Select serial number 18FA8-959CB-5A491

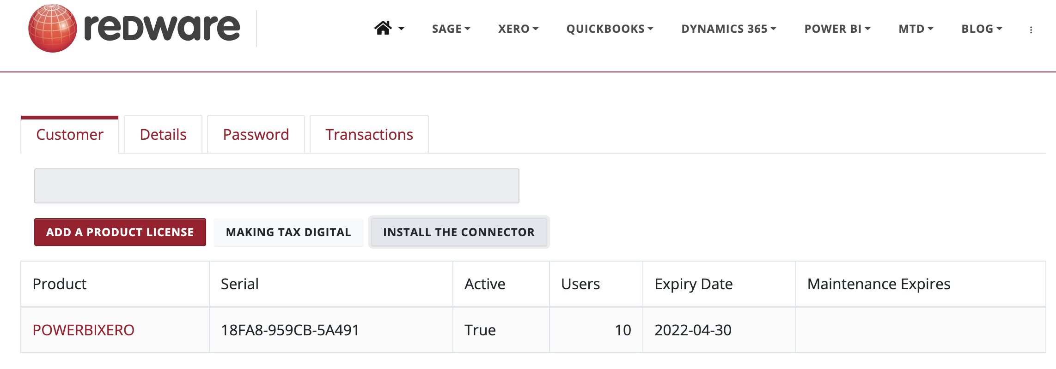290,330
